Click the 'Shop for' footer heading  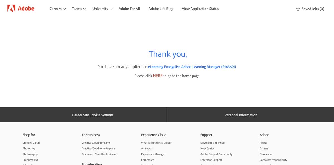(x=29, y=135)
